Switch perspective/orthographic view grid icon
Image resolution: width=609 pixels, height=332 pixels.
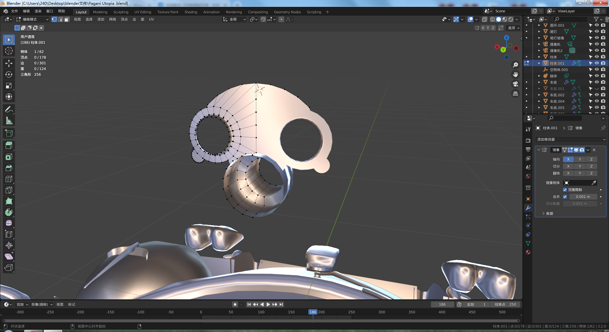click(x=515, y=94)
